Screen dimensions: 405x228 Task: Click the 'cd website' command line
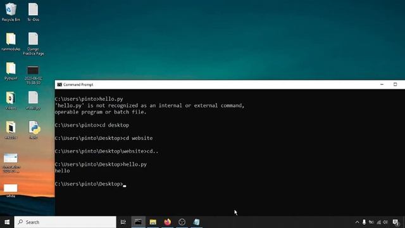[104, 138]
